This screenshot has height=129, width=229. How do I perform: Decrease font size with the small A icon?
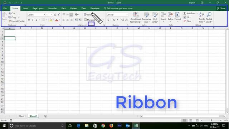pyautogui.click(x=59, y=15)
